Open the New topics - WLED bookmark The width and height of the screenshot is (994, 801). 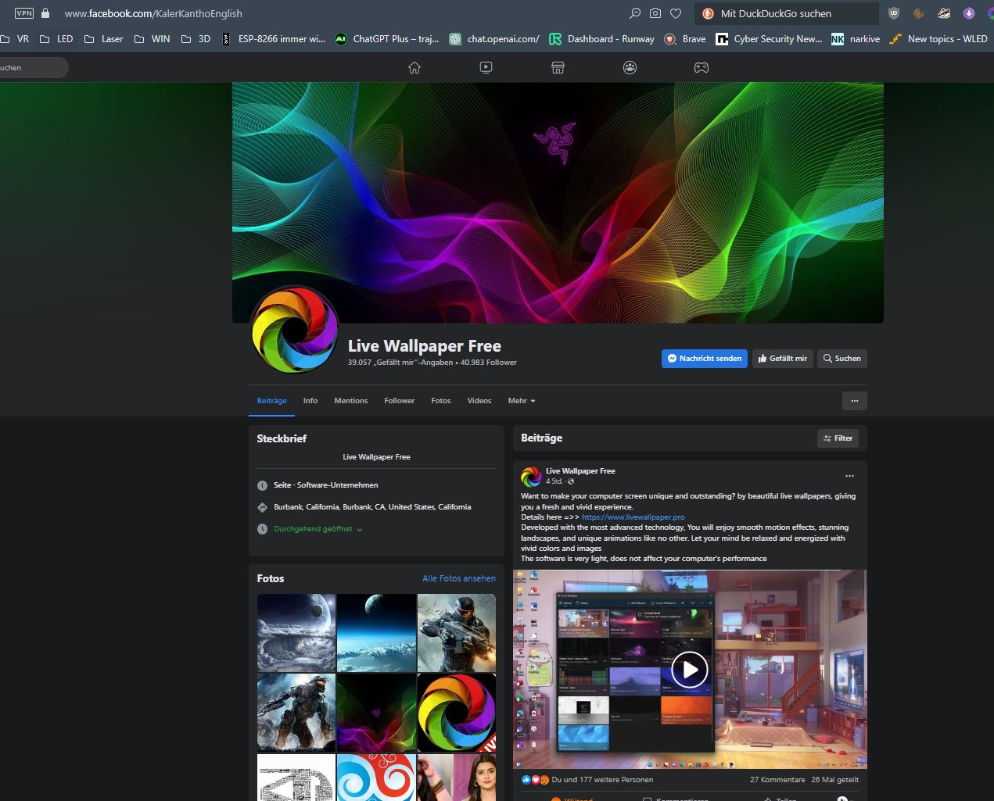coord(938,38)
